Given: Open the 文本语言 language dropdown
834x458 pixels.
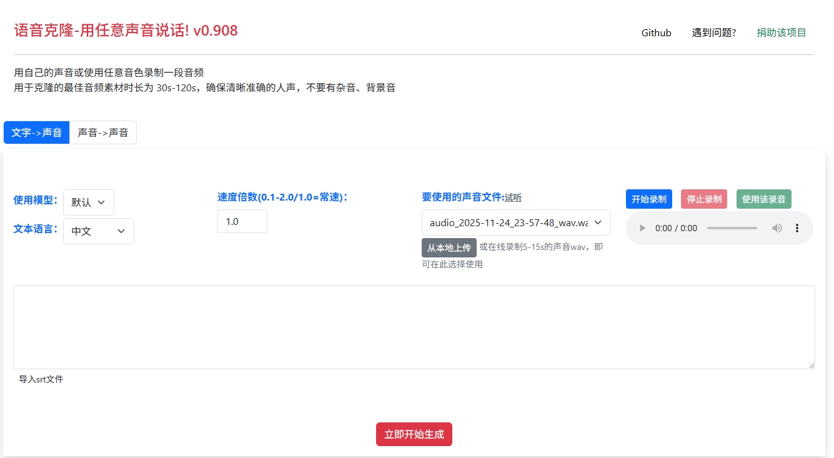Looking at the screenshot, I should coord(98,231).
